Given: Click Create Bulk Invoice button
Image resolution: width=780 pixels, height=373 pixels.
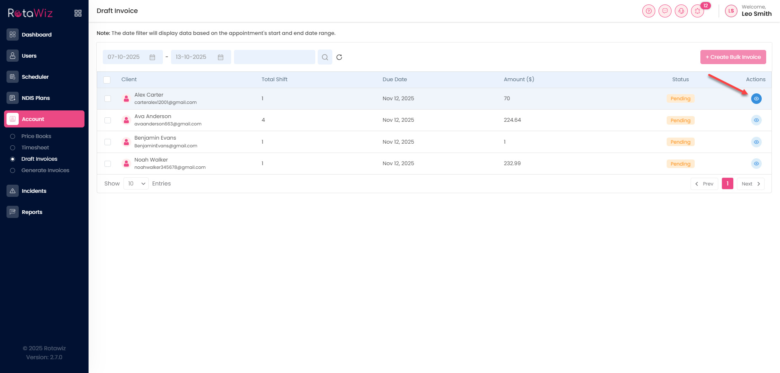Looking at the screenshot, I should pos(733,57).
